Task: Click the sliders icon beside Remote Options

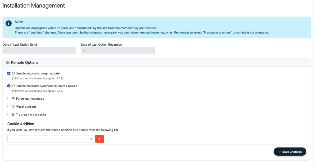Action: (8, 63)
